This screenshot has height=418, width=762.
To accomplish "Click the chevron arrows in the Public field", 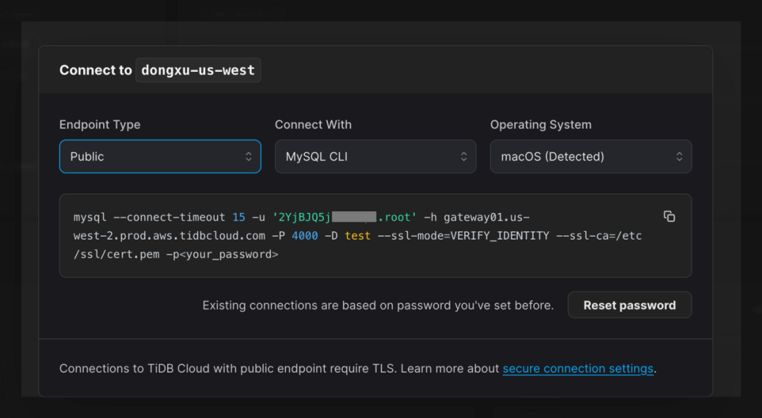I will [x=248, y=156].
